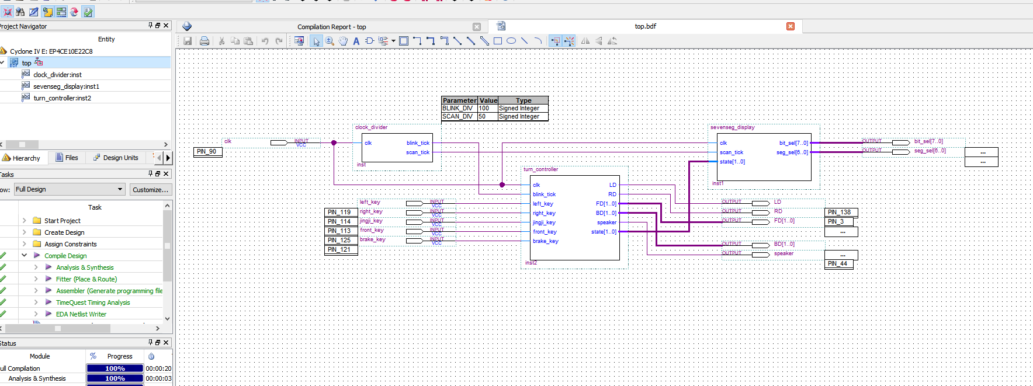The height and width of the screenshot is (386, 1033).
Task: Redo the last undone edit
Action: (279, 41)
